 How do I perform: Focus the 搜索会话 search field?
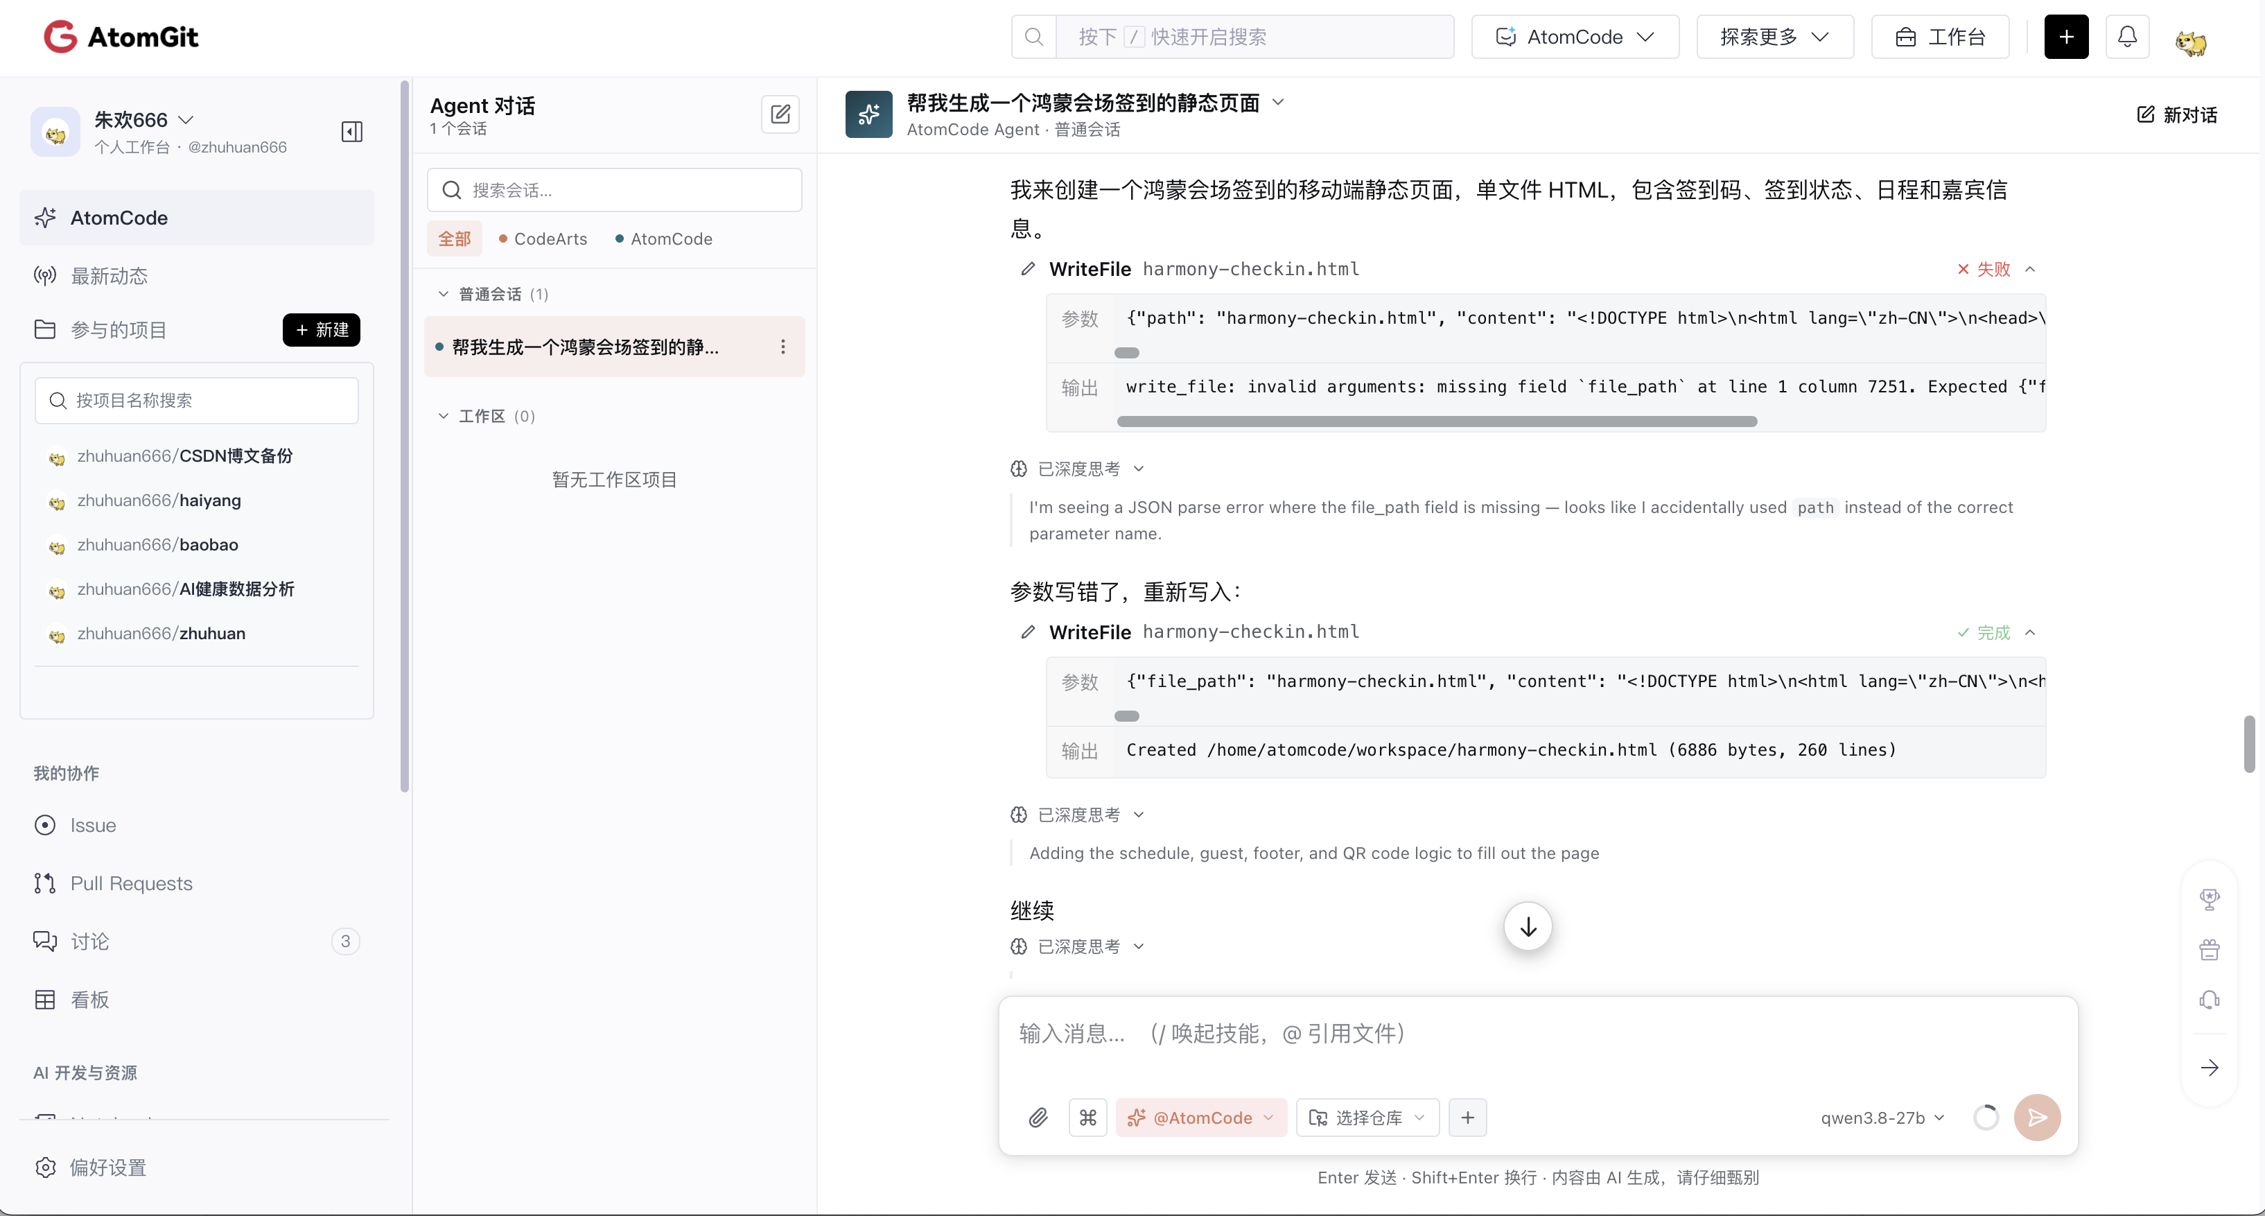tap(614, 190)
